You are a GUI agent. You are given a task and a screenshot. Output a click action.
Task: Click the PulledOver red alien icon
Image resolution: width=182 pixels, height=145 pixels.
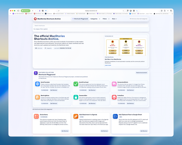click(x=114, y=97)
